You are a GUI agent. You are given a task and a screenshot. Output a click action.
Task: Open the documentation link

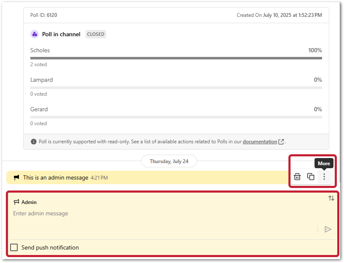coord(259,142)
